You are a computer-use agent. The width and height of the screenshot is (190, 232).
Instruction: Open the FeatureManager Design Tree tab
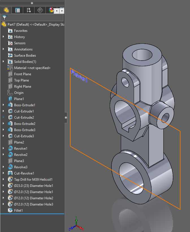(6, 10)
